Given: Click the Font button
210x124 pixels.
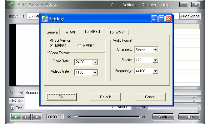Looking at the screenshot, I should coord(16,101).
